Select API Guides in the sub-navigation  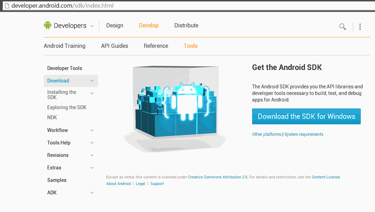click(x=115, y=46)
